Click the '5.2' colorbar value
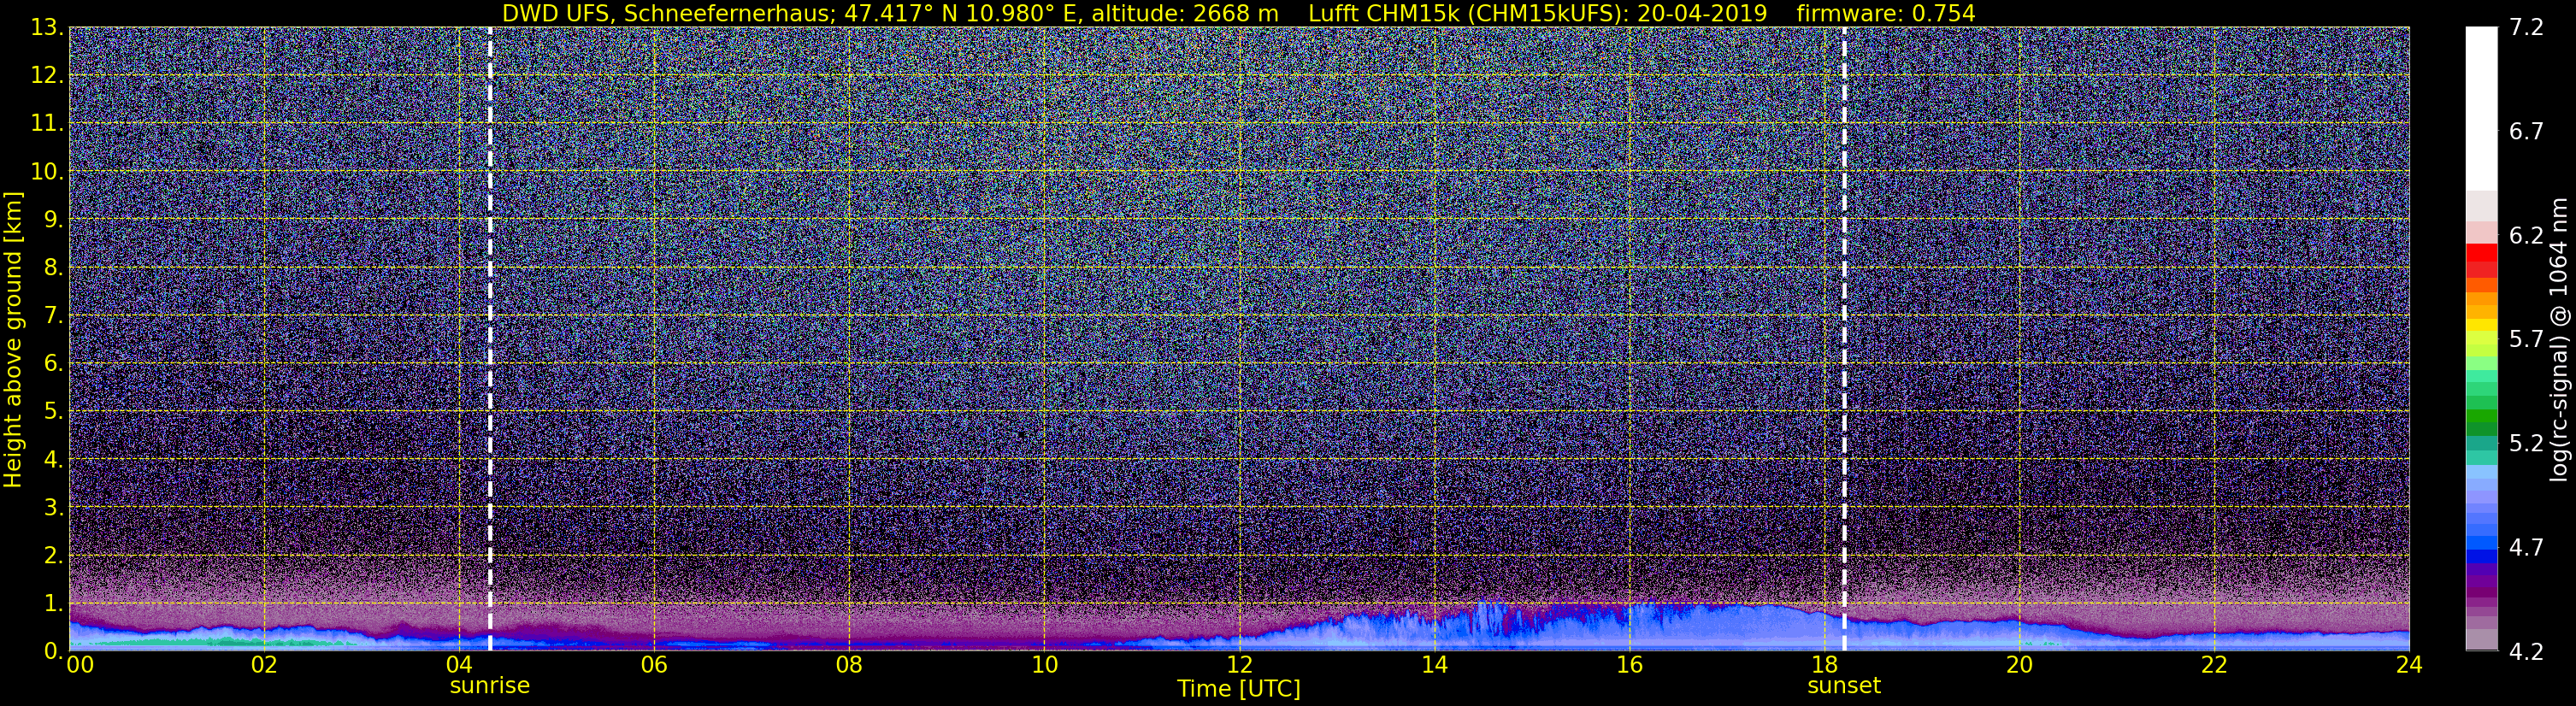This screenshot has width=2576, height=706. point(2526,444)
